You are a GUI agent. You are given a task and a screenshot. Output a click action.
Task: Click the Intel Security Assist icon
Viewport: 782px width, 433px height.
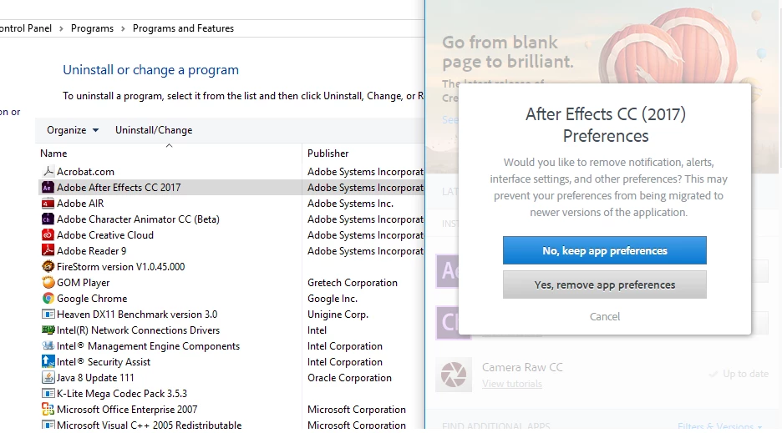(x=48, y=362)
